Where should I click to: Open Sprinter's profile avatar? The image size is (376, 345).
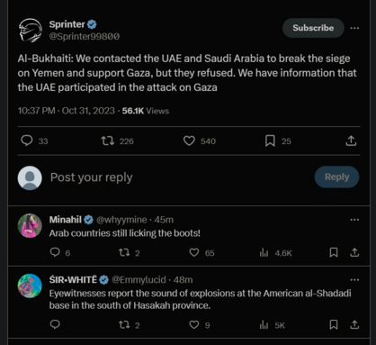pos(30,30)
